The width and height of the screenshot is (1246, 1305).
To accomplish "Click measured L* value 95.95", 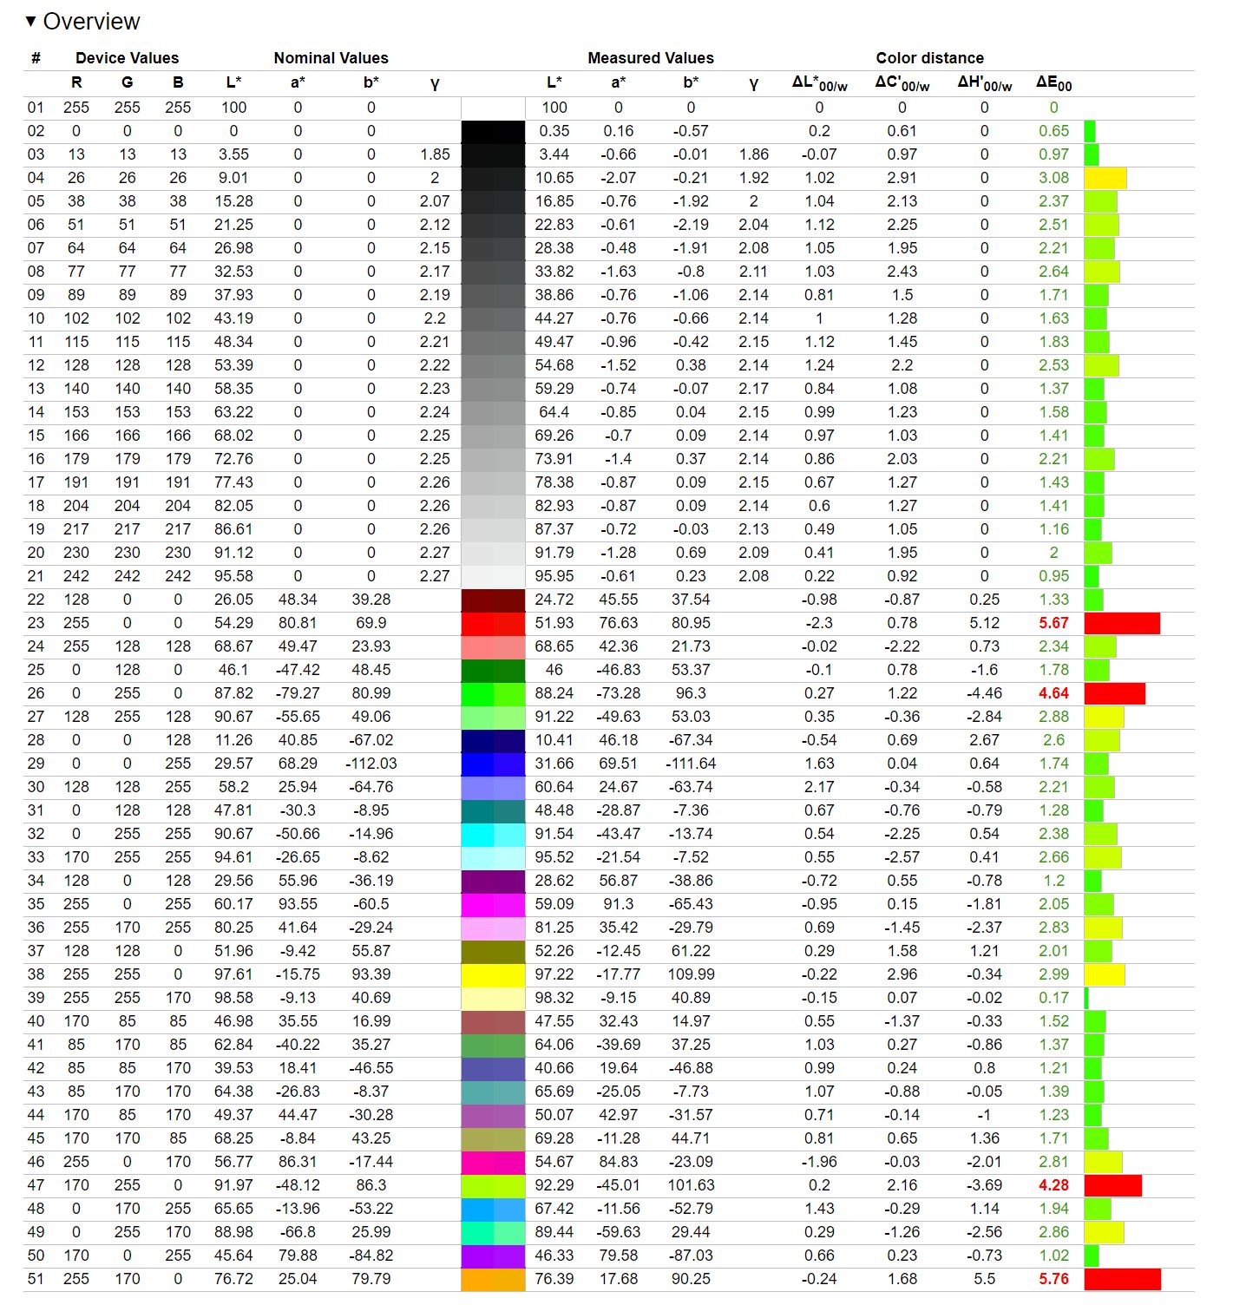I will pyautogui.click(x=554, y=576).
